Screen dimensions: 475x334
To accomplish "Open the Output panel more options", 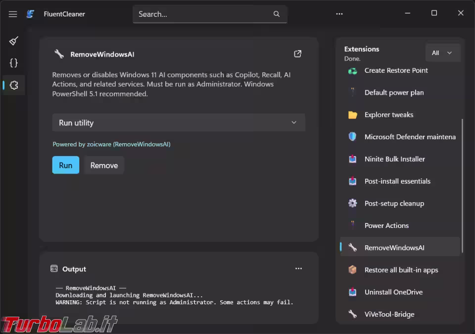I will 298,269.
